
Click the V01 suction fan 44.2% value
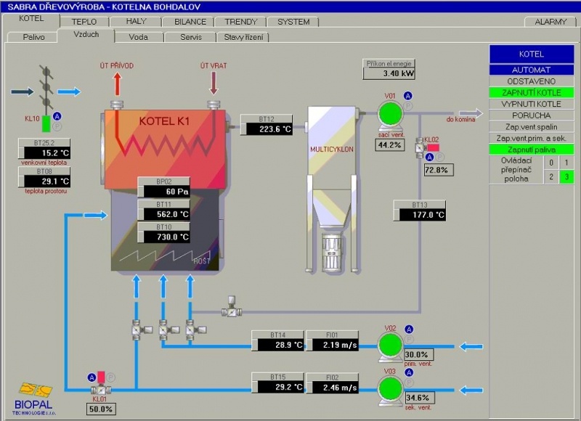389,144
